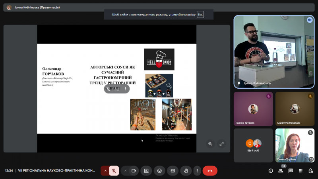Open host controls lock icon
Screen dimensions: 318x179
310,171
